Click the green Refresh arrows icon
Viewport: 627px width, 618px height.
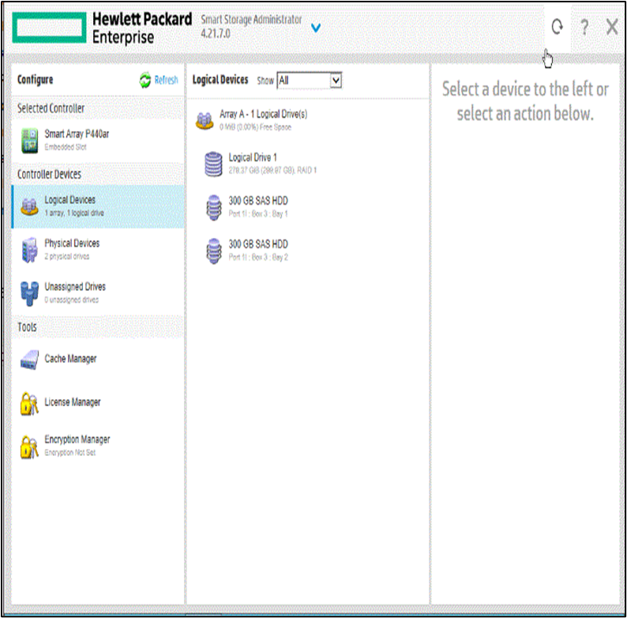pos(145,80)
